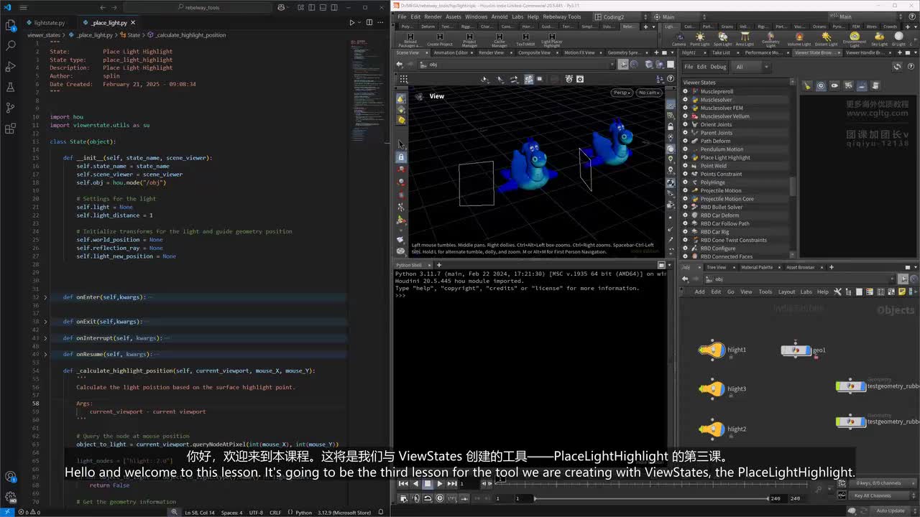Jump to the first frame of timeline
Viewport: 920px width, 517px height.
(x=403, y=484)
